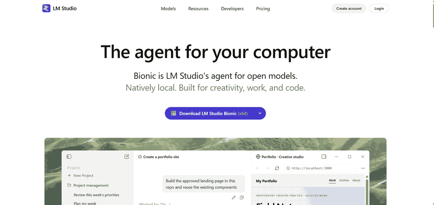Viewport: 434px width, 205px height.
Task: Click the robot icon beside Create a portfolio site
Action: [140, 157]
